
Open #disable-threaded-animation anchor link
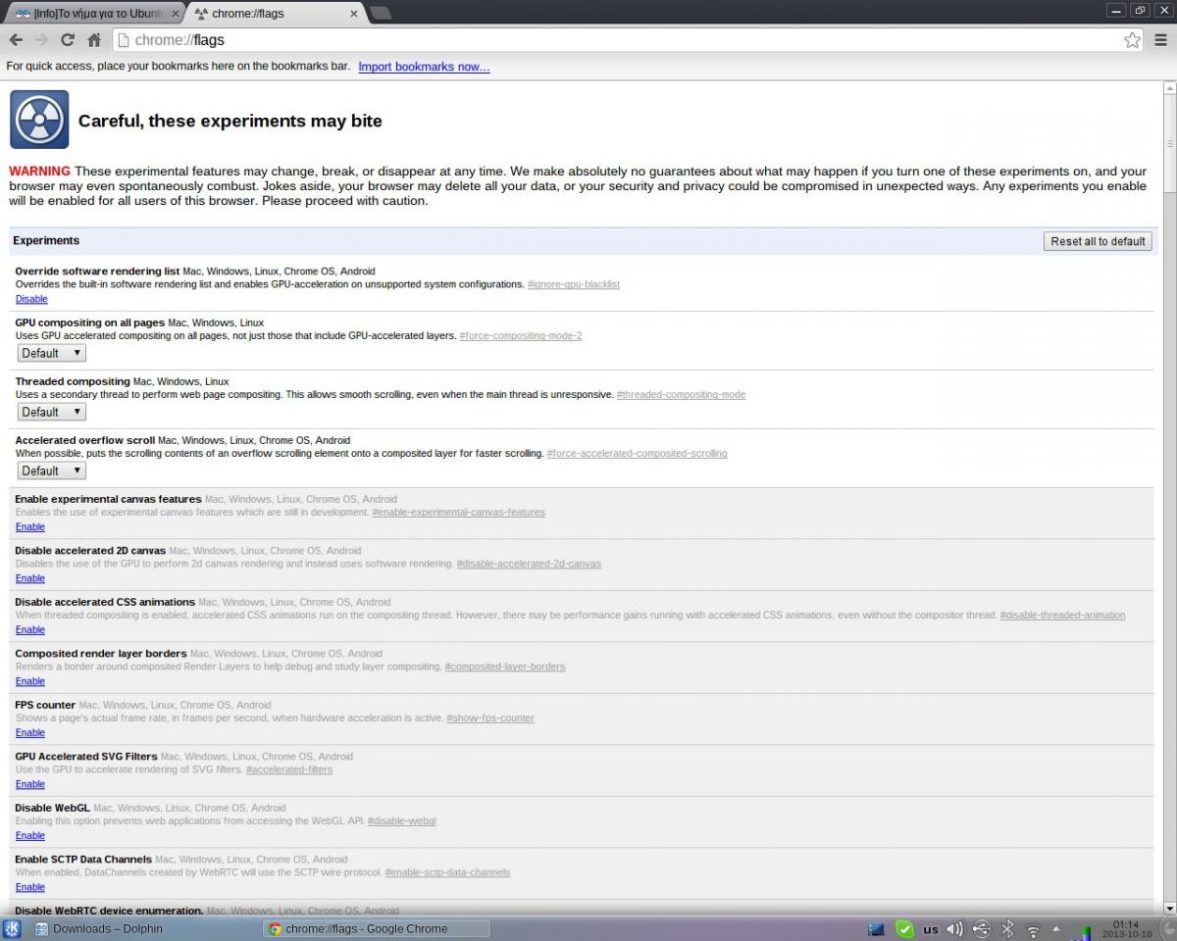(x=1063, y=616)
